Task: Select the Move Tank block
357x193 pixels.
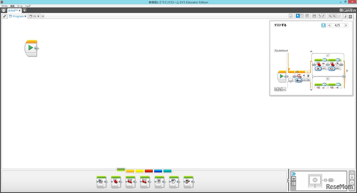Action: click(145, 182)
